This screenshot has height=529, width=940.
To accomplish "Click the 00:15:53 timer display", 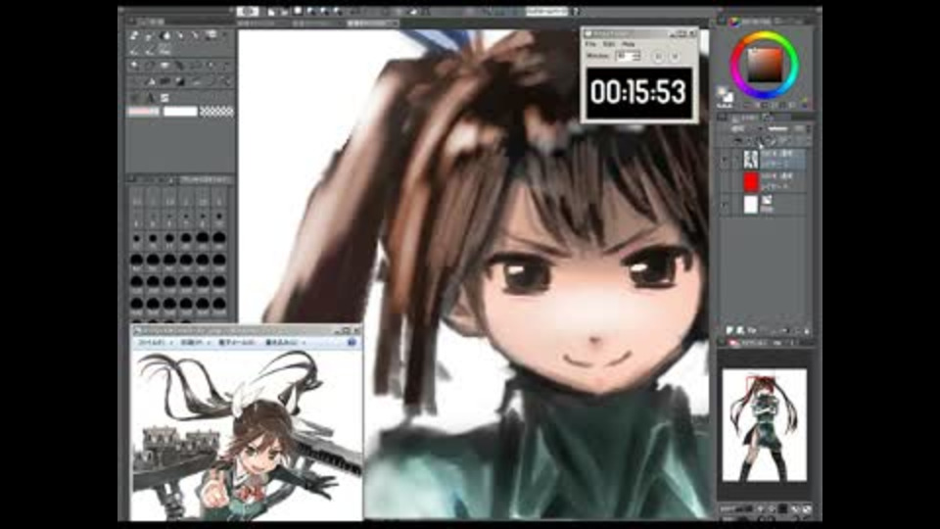I will click(638, 92).
